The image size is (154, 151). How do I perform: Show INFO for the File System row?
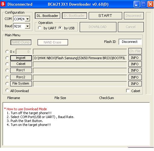point(135,84)
